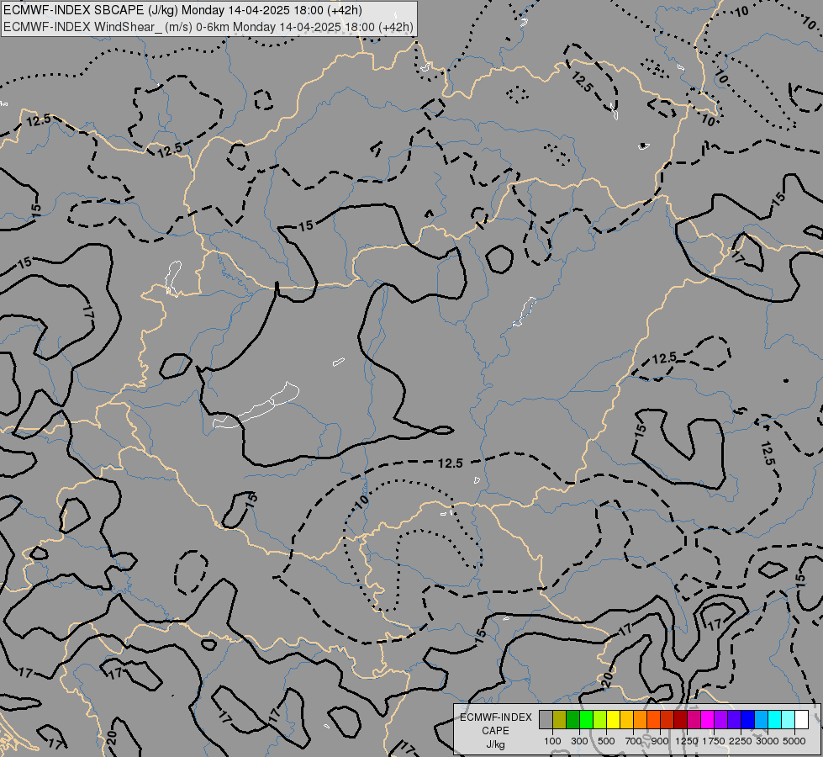Click the legend value 700
Image resolution: width=823 pixels, height=757 pixels.
click(634, 741)
